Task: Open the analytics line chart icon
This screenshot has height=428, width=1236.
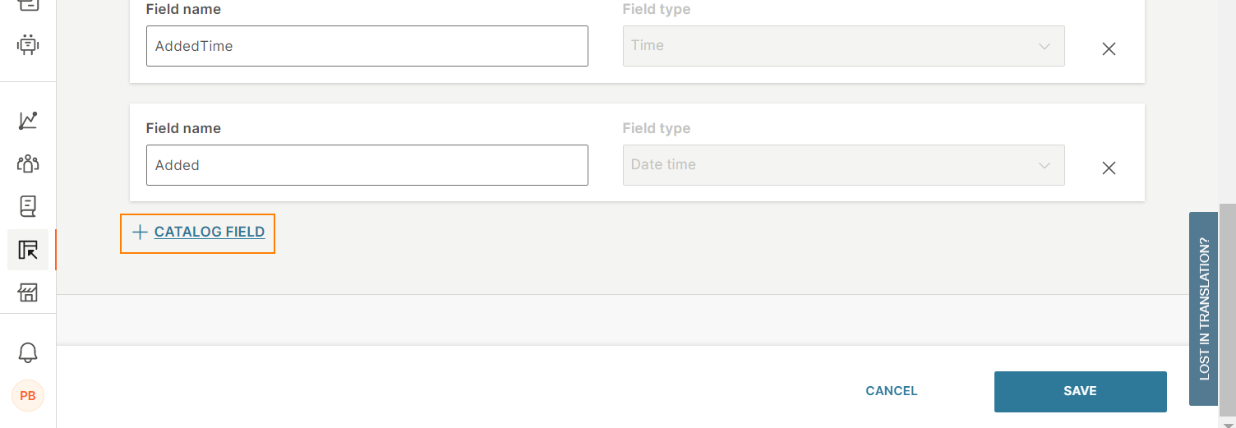Action: click(x=28, y=121)
